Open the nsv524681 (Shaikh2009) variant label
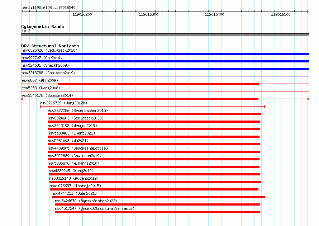 [45, 65]
